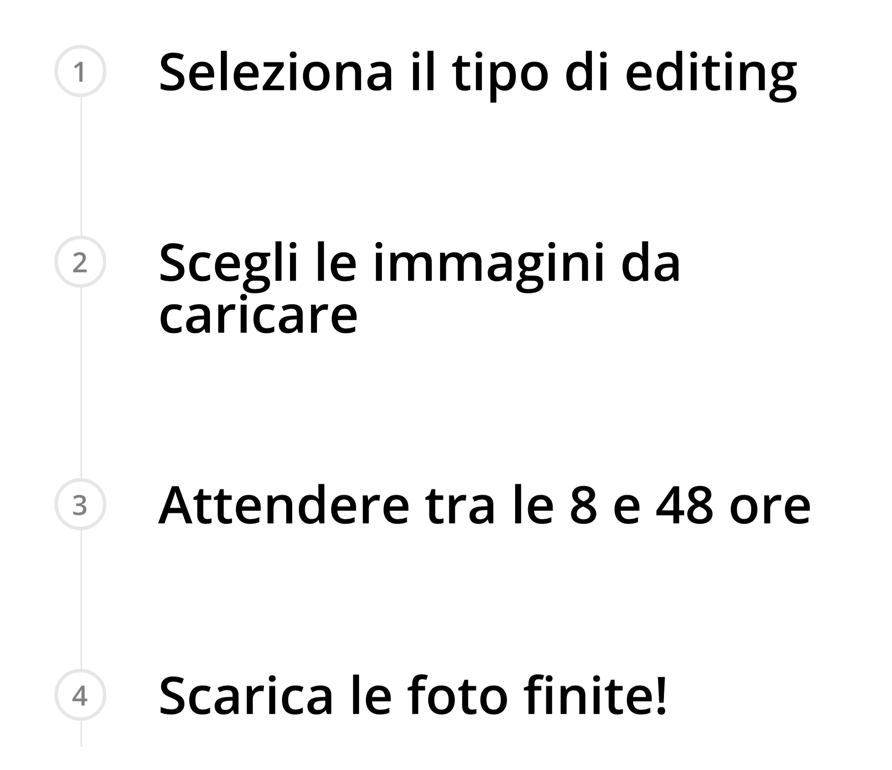The width and height of the screenshot is (892, 770).
Task: Click the word 'editing' in step one
Action: [x=711, y=76]
